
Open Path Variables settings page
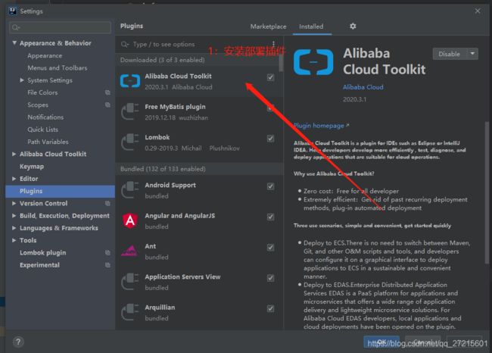(48, 142)
